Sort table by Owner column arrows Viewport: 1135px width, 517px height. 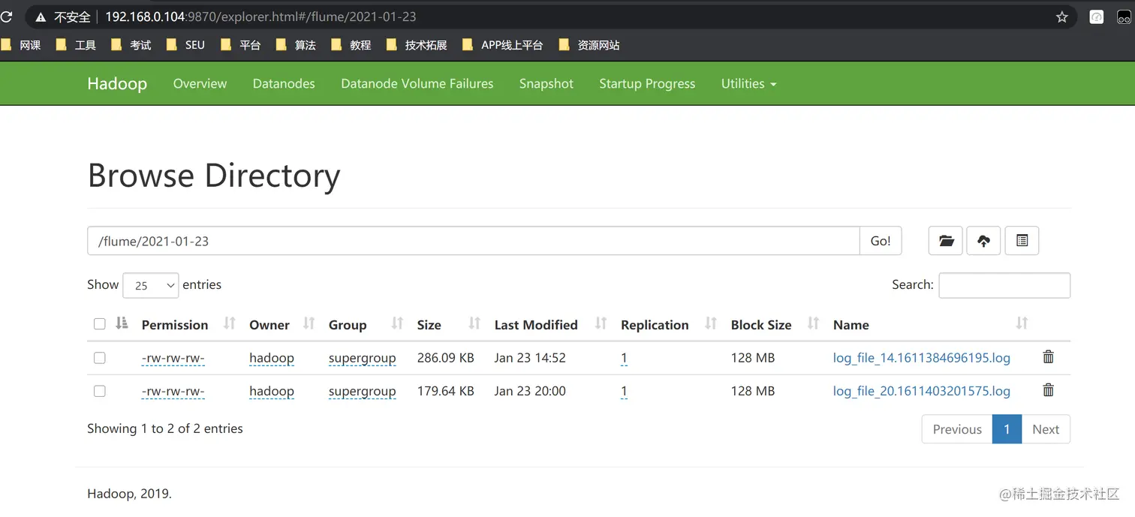pos(309,323)
